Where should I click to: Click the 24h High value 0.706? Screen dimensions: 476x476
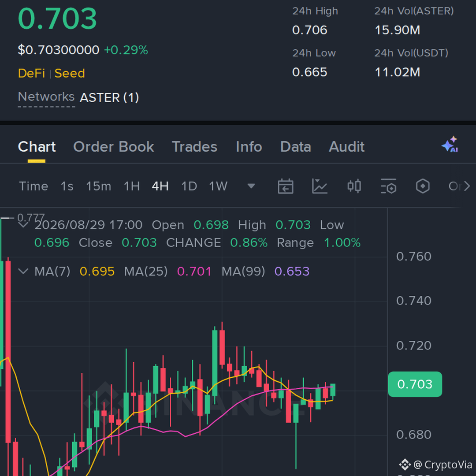(x=310, y=30)
